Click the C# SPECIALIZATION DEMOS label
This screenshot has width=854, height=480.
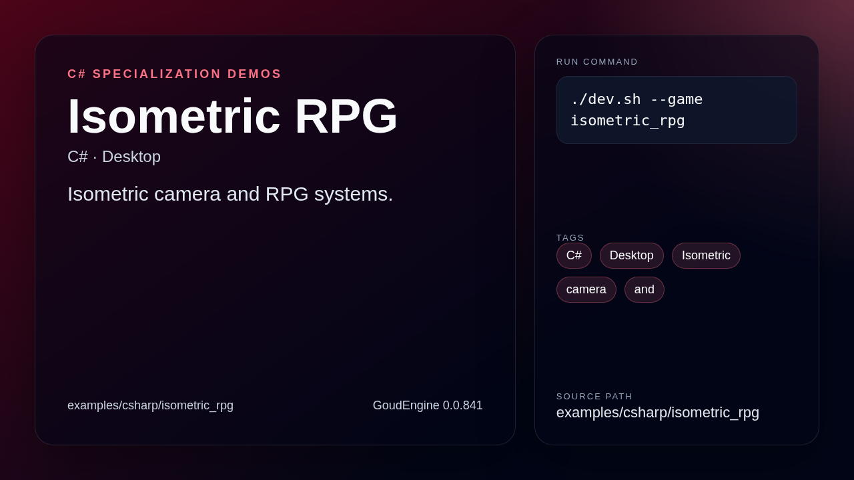coord(174,73)
